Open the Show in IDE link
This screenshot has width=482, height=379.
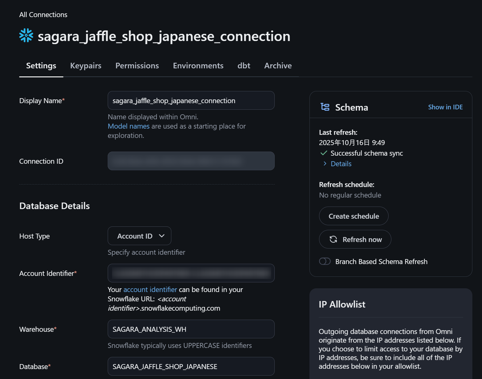coord(445,107)
